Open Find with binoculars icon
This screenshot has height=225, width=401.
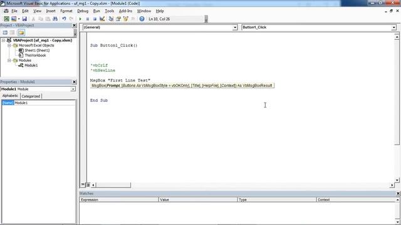(x=55, y=19)
